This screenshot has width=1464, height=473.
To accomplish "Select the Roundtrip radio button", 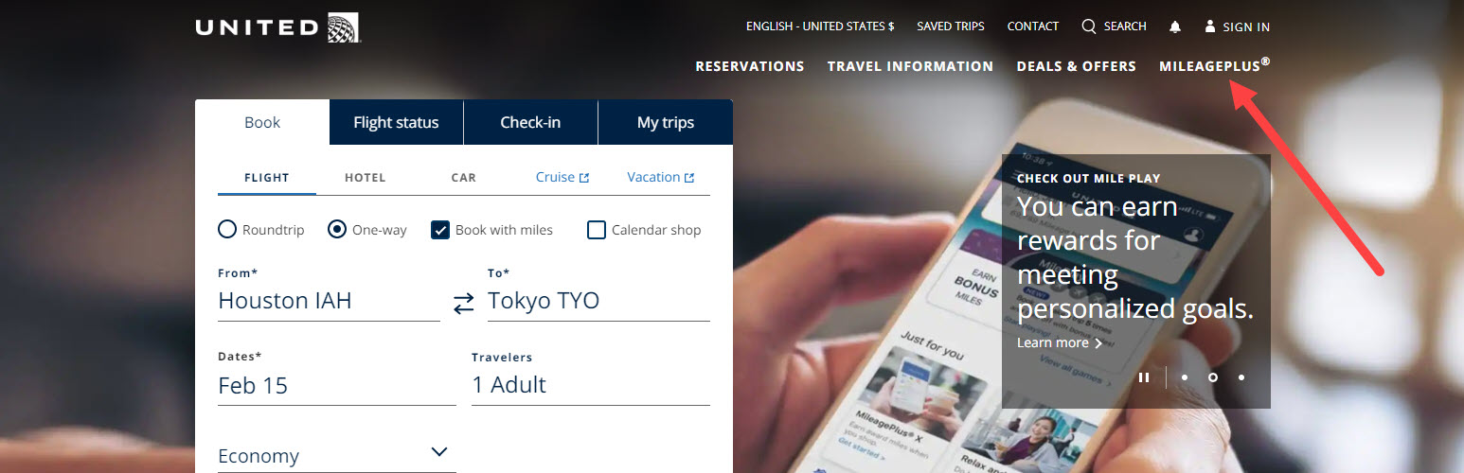I will 227,229.
